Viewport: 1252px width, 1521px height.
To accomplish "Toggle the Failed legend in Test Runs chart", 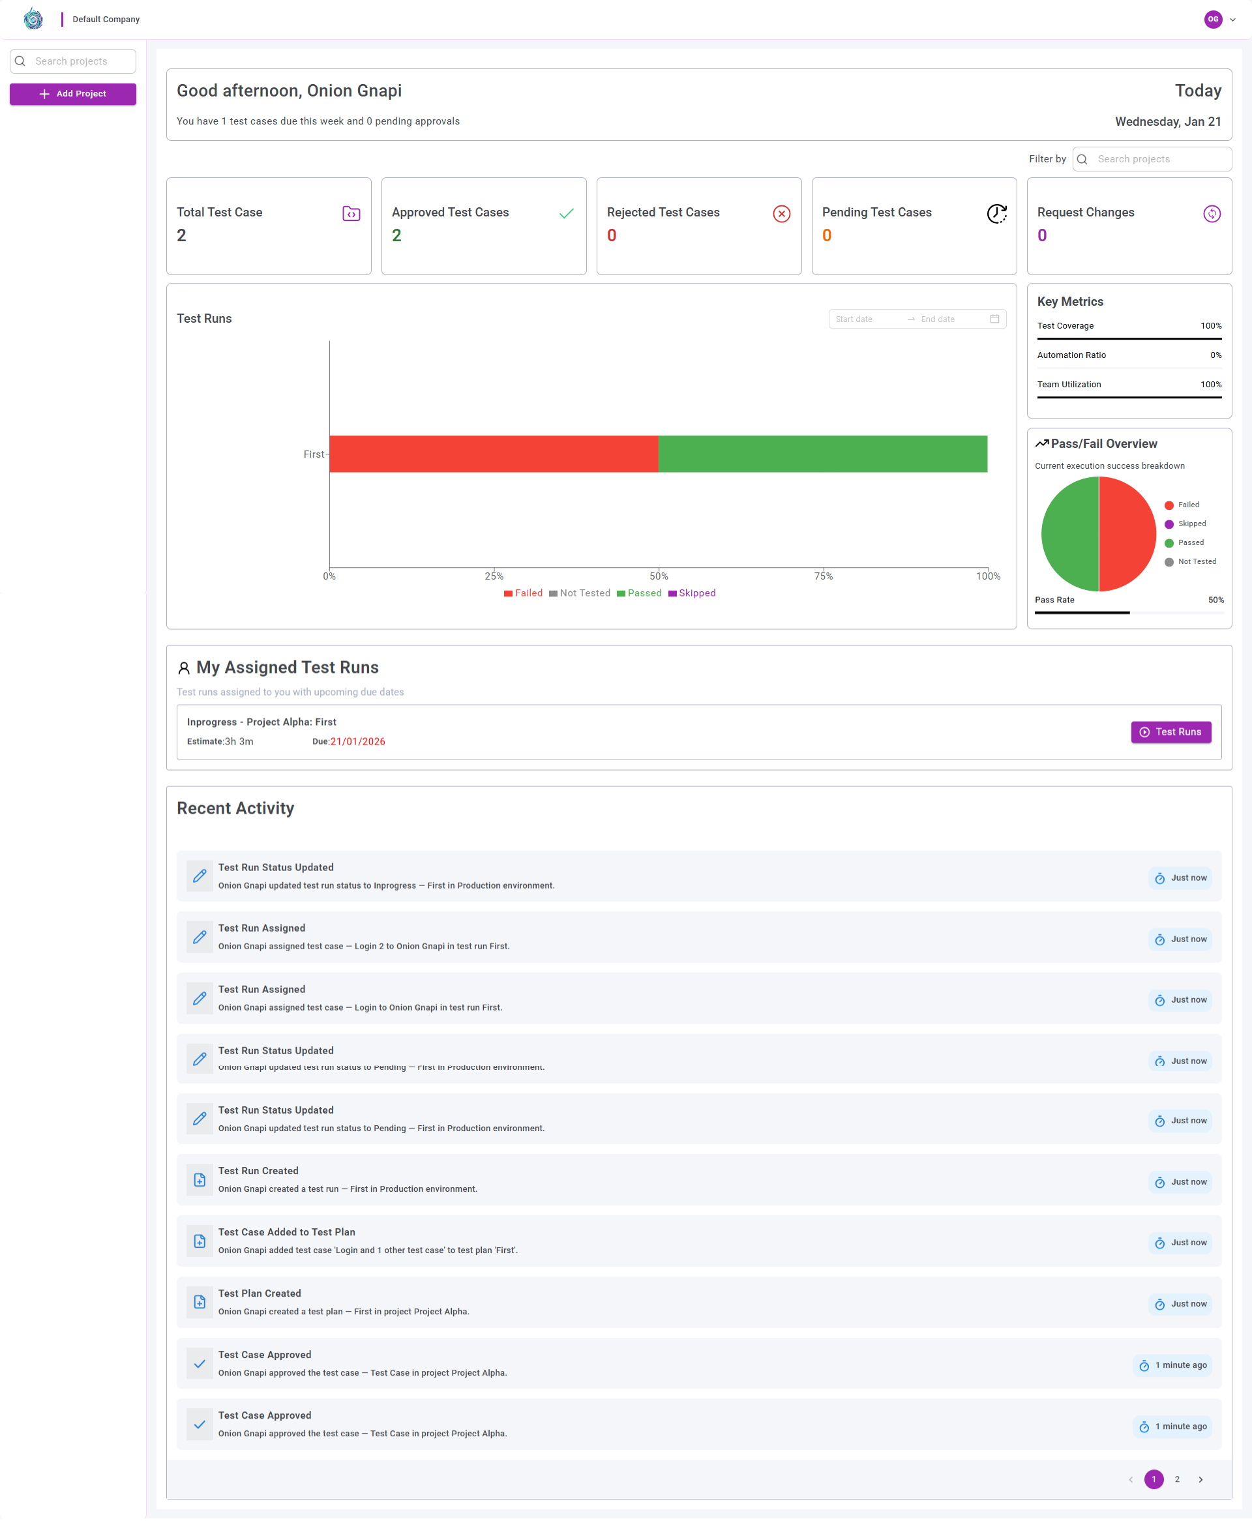I will tap(523, 593).
